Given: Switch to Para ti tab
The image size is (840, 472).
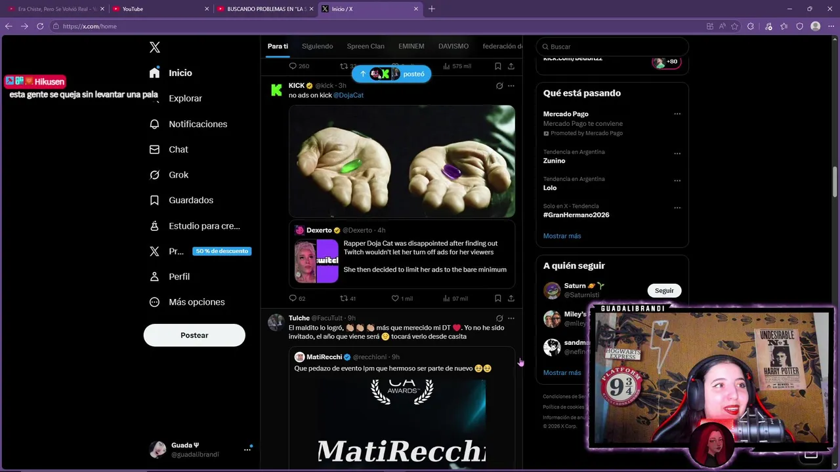Looking at the screenshot, I should (278, 47).
